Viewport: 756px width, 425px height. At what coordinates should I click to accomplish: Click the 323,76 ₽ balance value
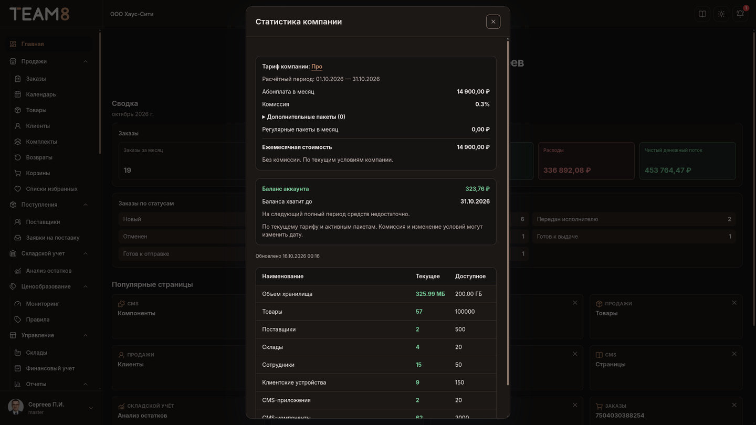pos(477,189)
